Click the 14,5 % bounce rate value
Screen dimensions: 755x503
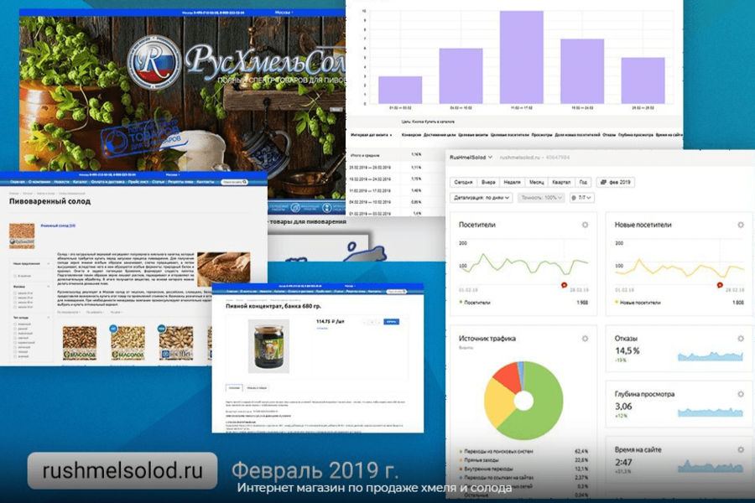[627, 351]
